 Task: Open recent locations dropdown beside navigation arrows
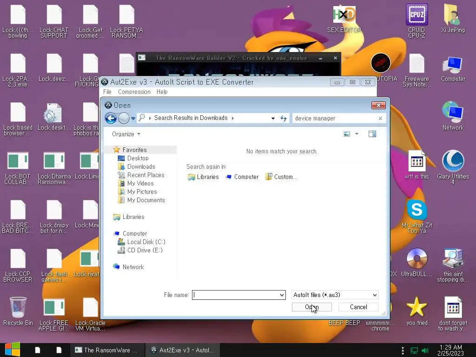[133, 119]
